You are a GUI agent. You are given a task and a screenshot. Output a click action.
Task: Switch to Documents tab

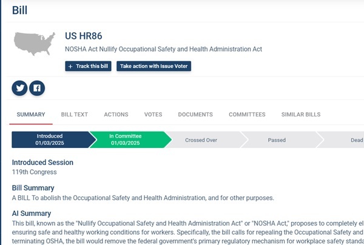195,115
